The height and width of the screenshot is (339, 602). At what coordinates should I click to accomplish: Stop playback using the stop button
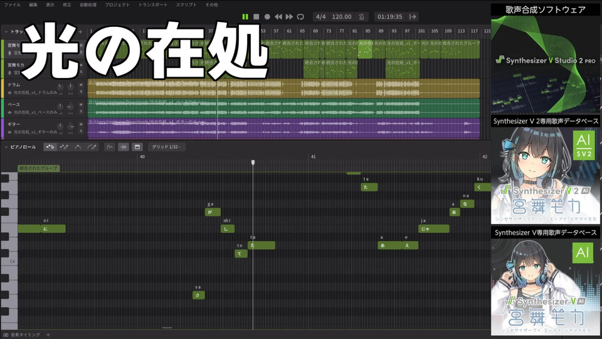pyautogui.click(x=256, y=16)
